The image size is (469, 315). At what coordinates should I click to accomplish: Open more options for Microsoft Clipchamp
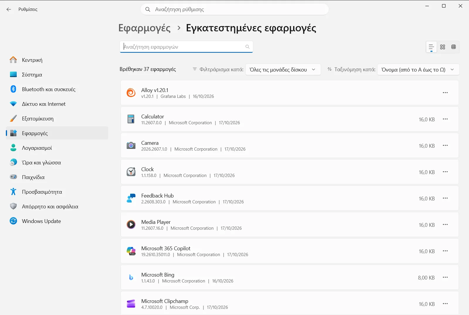click(x=445, y=304)
